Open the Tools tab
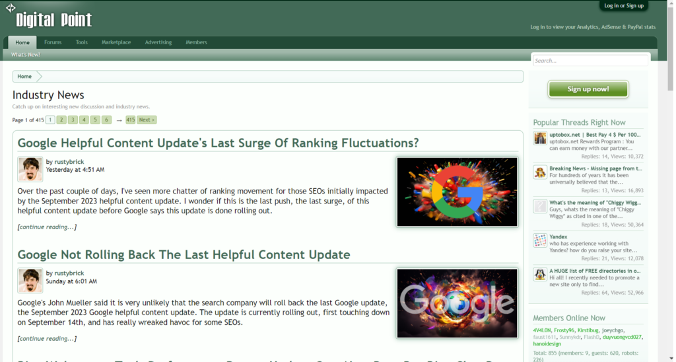This screenshot has width=676, height=362. click(x=81, y=42)
